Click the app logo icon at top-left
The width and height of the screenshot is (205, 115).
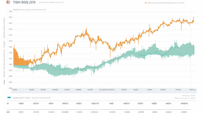[x=8, y=2]
